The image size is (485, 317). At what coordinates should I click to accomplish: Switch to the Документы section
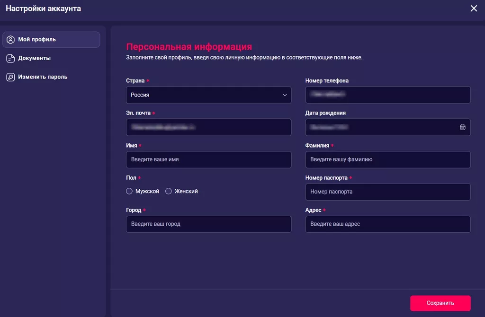point(35,58)
